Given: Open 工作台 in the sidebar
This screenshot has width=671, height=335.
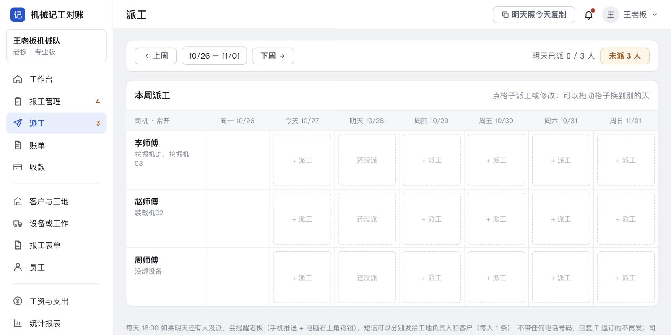Looking at the screenshot, I should pyautogui.click(x=56, y=80).
